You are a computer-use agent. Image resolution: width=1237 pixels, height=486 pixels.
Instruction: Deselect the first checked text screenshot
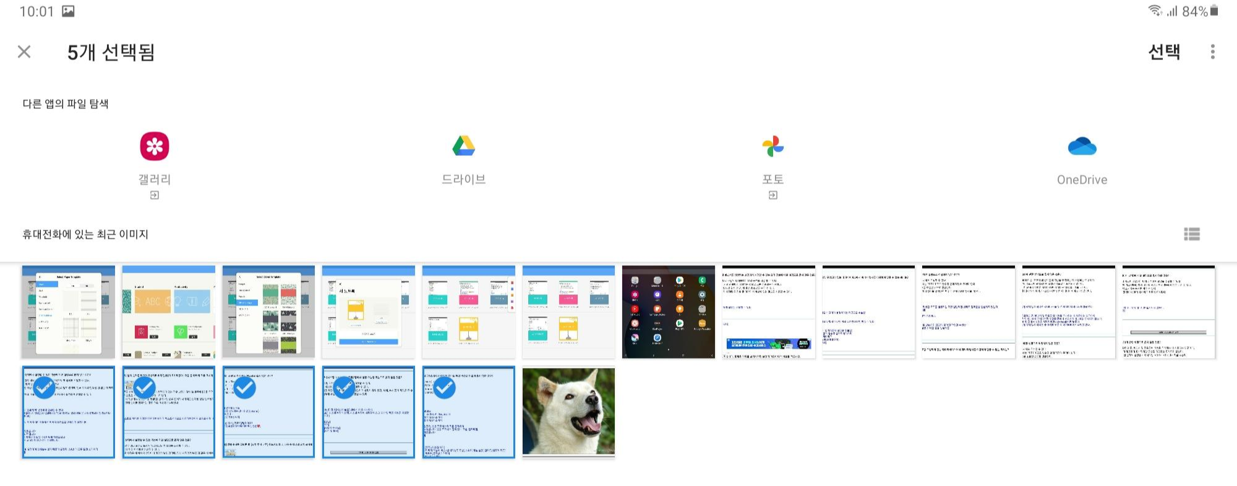coord(68,412)
